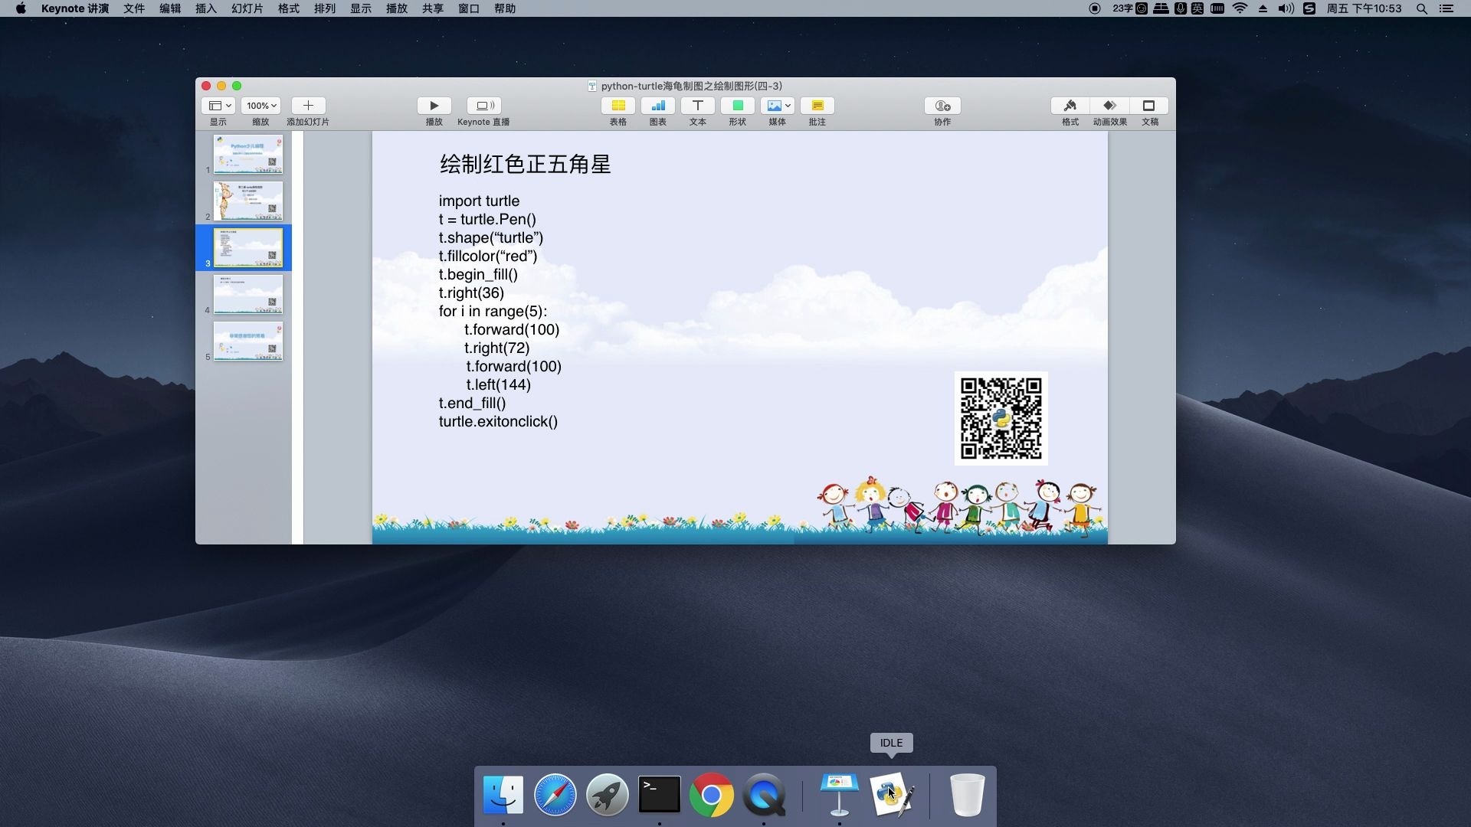Add a comment with the 批注 icon

(x=817, y=106)
